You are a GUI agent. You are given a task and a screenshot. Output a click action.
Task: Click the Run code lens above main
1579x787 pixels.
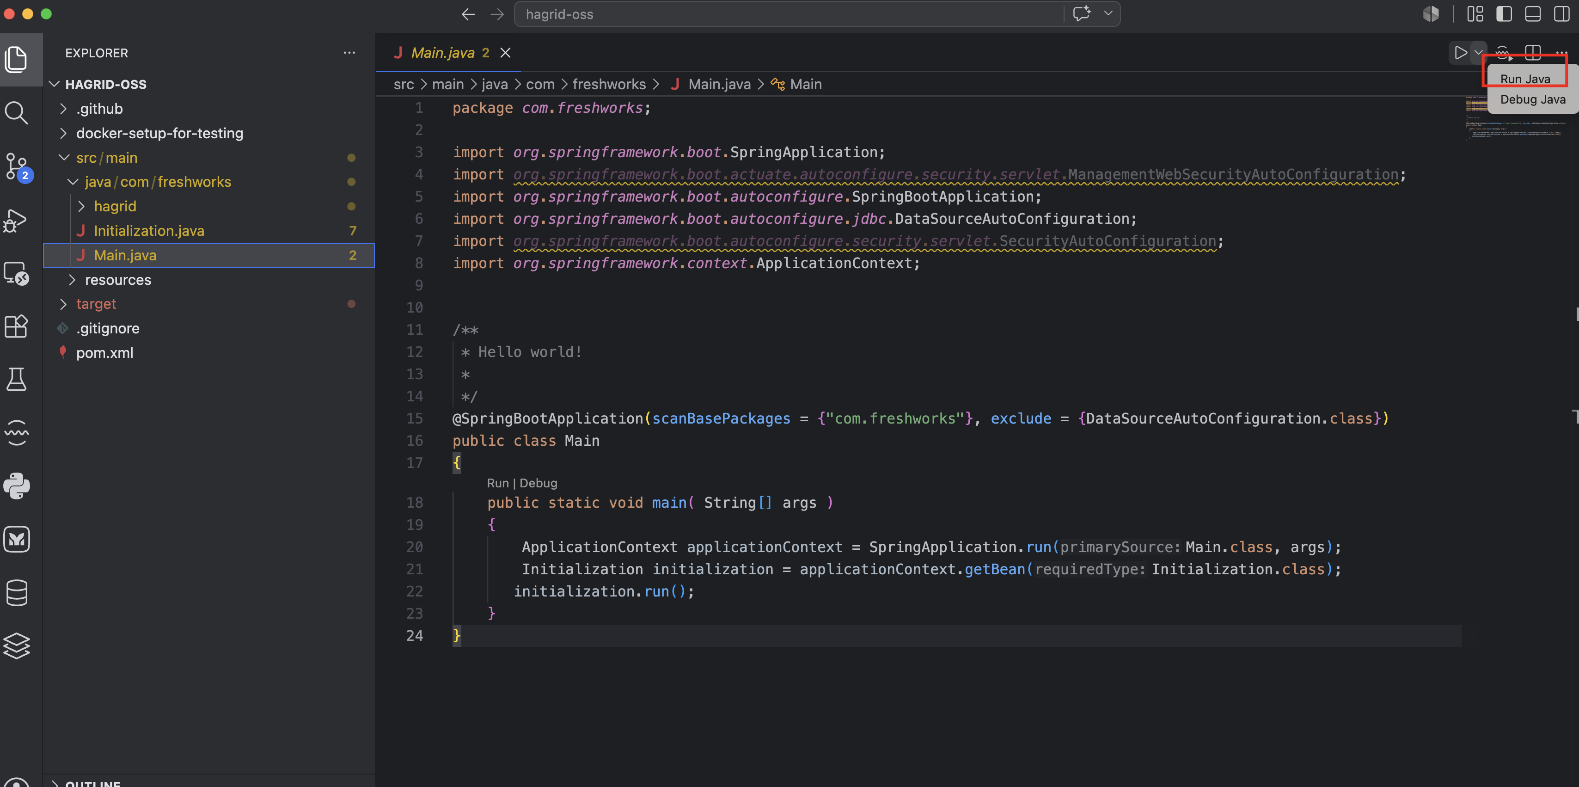(x=498, y=483)
